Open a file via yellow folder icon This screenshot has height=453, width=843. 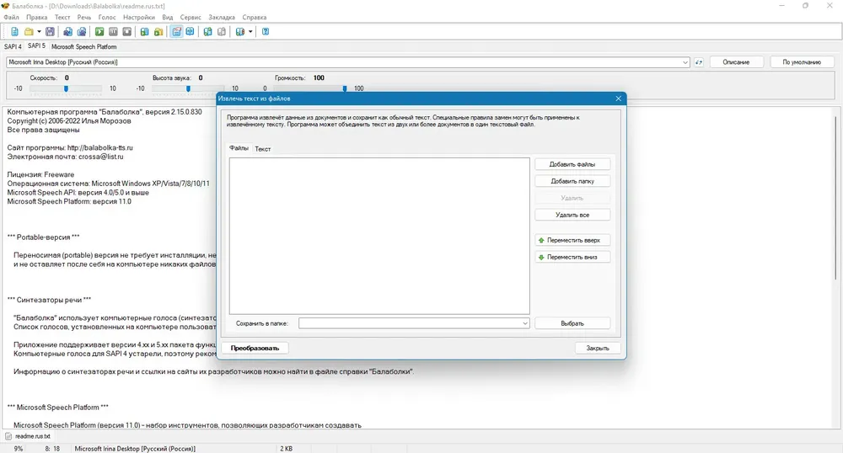click(29, 32)
